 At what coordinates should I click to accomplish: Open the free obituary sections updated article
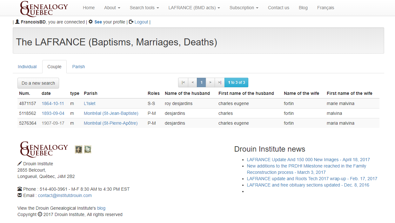pyautogui.click(x=308, y=185)
